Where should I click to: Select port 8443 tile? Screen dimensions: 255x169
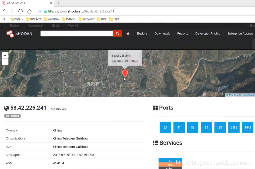(248, 128)
